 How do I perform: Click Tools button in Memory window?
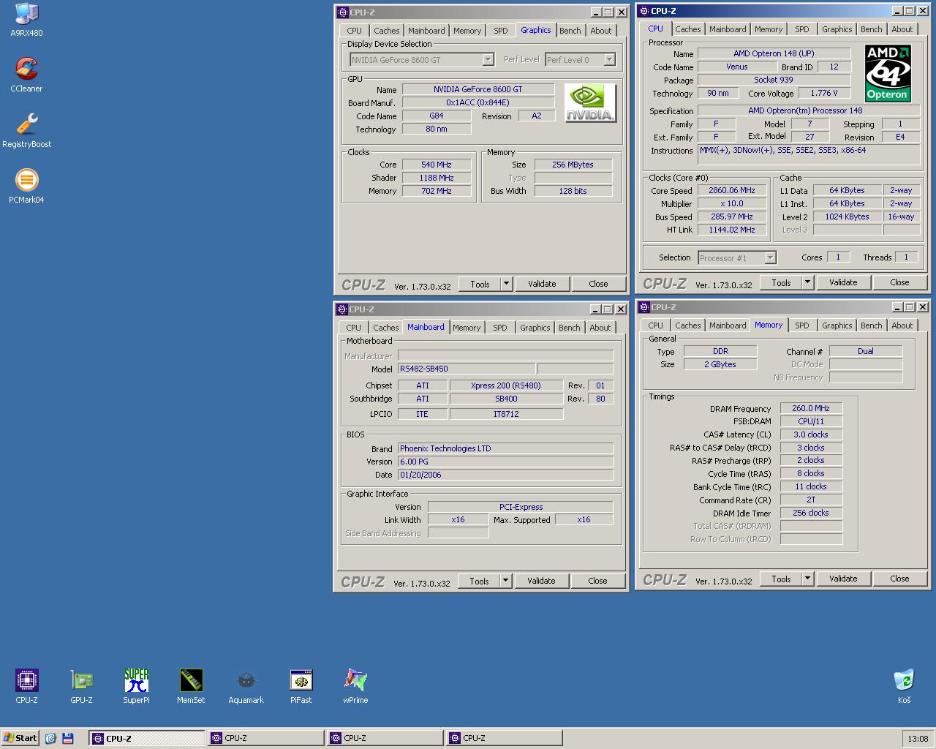pyautogui.click(x=781, y=579)
